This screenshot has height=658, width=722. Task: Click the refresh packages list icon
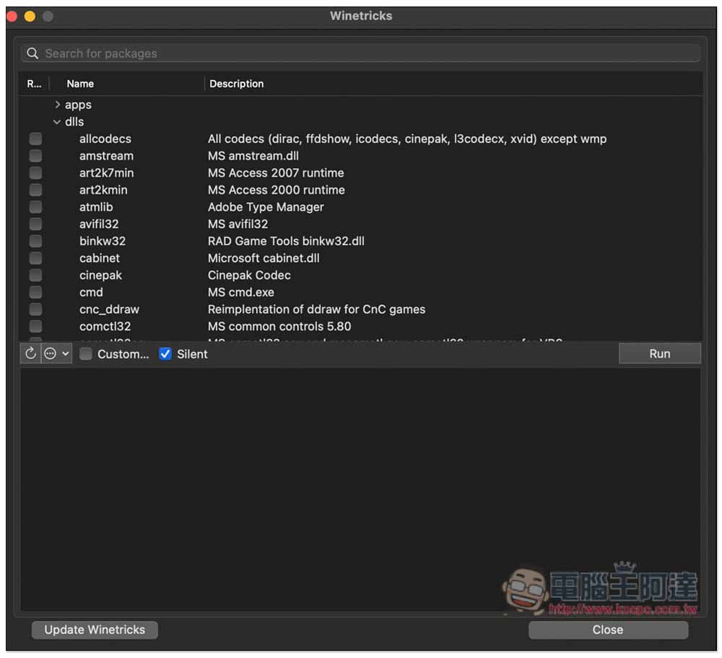[30, 354]
